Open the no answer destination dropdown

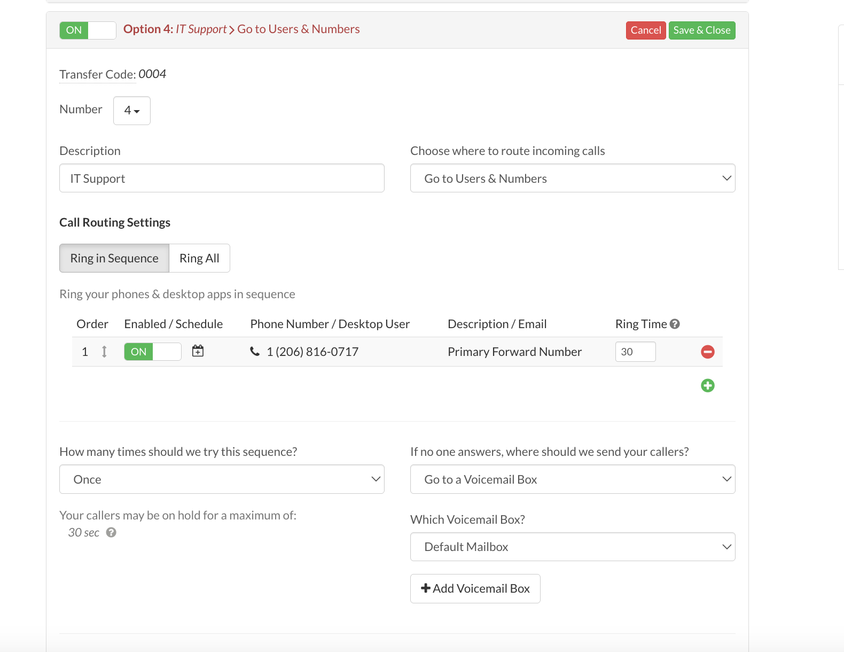pyautogui.click(x=572, y=479)
